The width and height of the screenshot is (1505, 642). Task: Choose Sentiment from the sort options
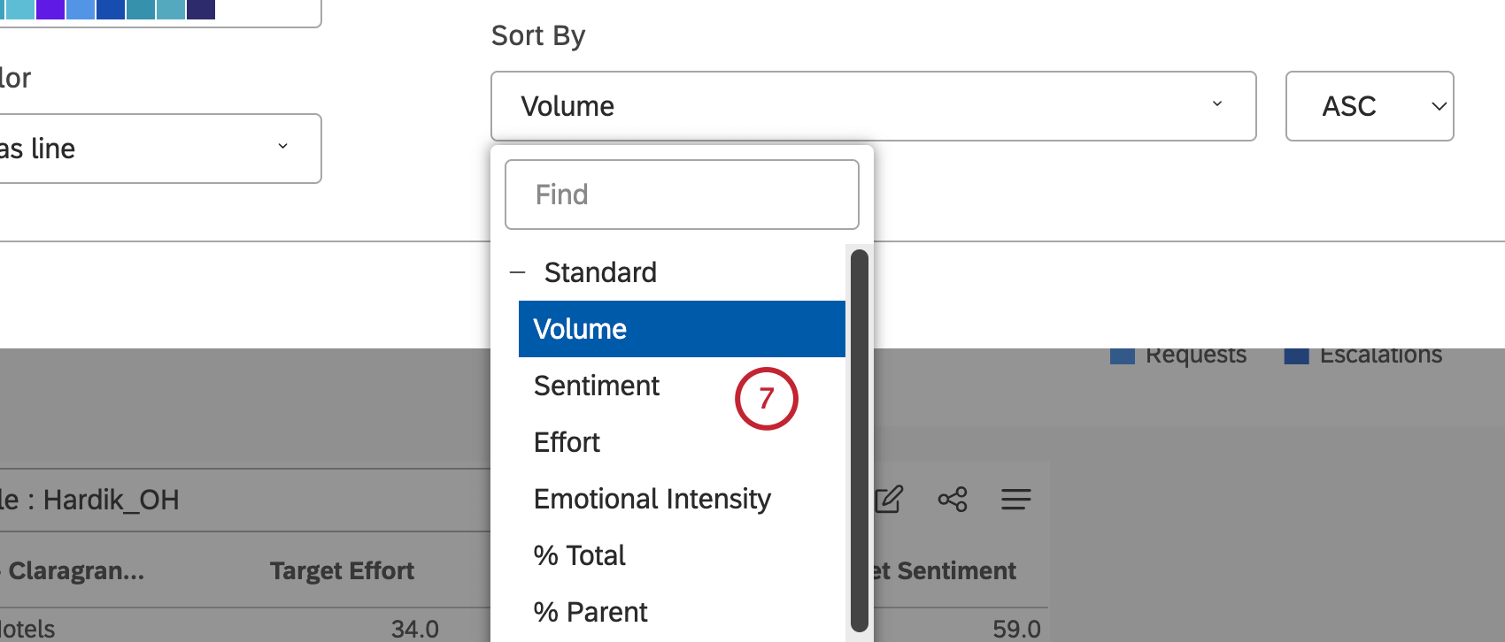[x=597, y=386]
